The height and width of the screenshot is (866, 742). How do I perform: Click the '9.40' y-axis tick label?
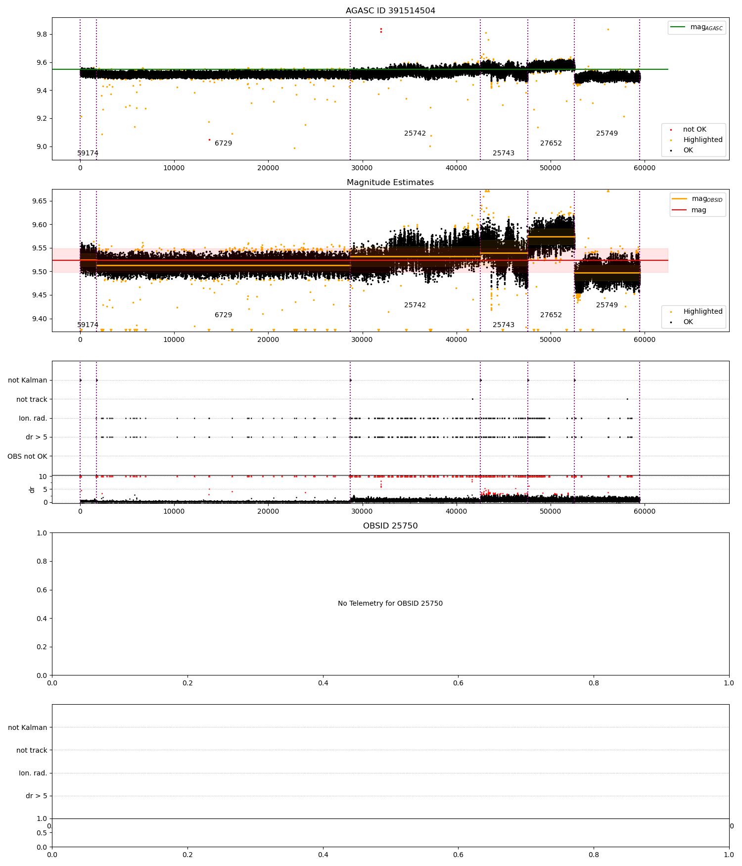tap(40, 319)
